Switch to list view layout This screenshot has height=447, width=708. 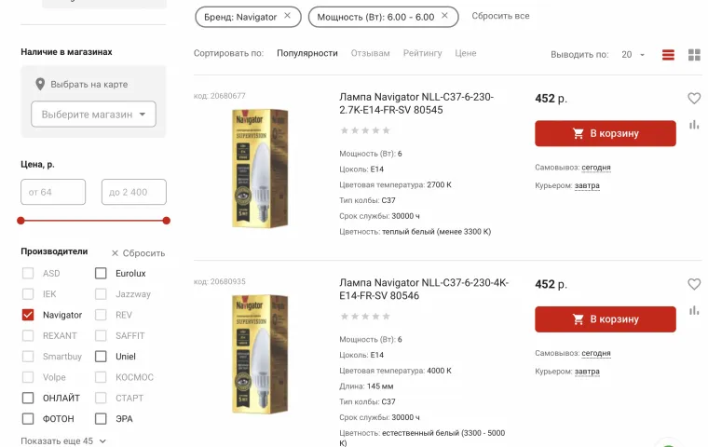tap(668, 55)
